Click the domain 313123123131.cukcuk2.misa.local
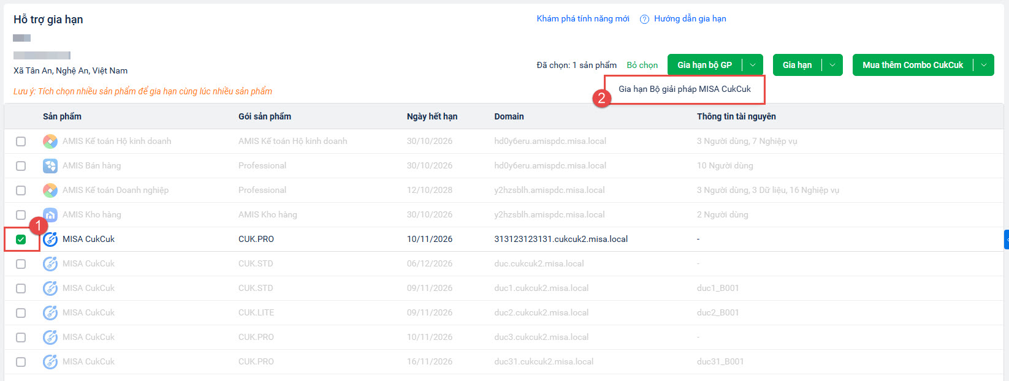 (x=561, y=240)
